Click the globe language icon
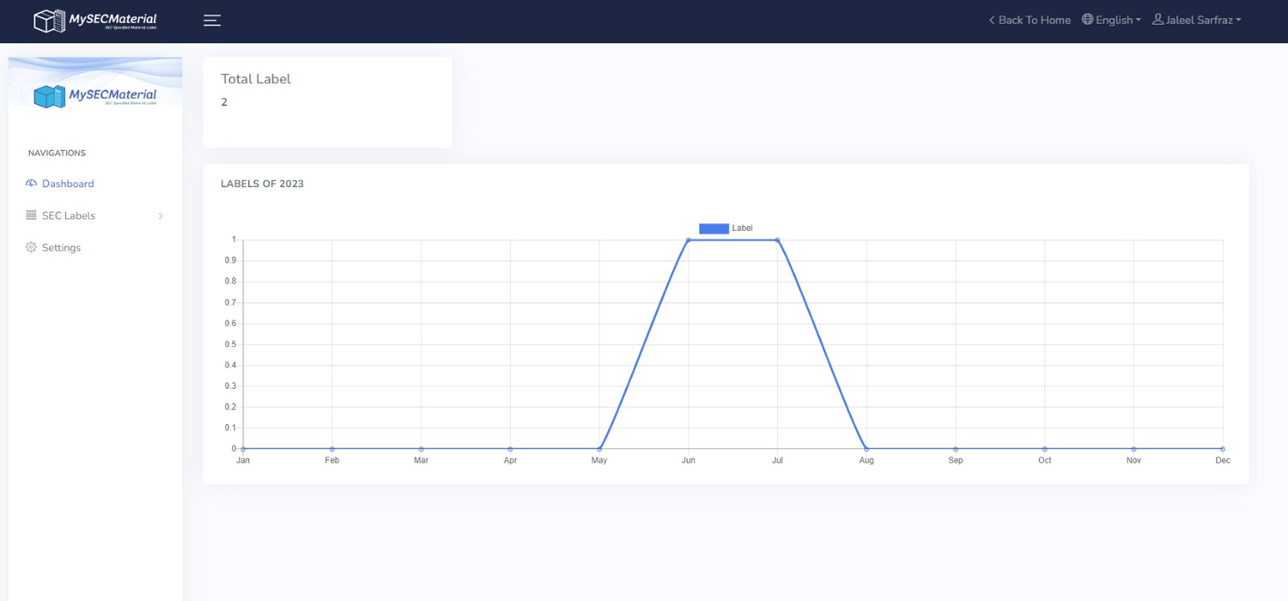 point(1087,20)
